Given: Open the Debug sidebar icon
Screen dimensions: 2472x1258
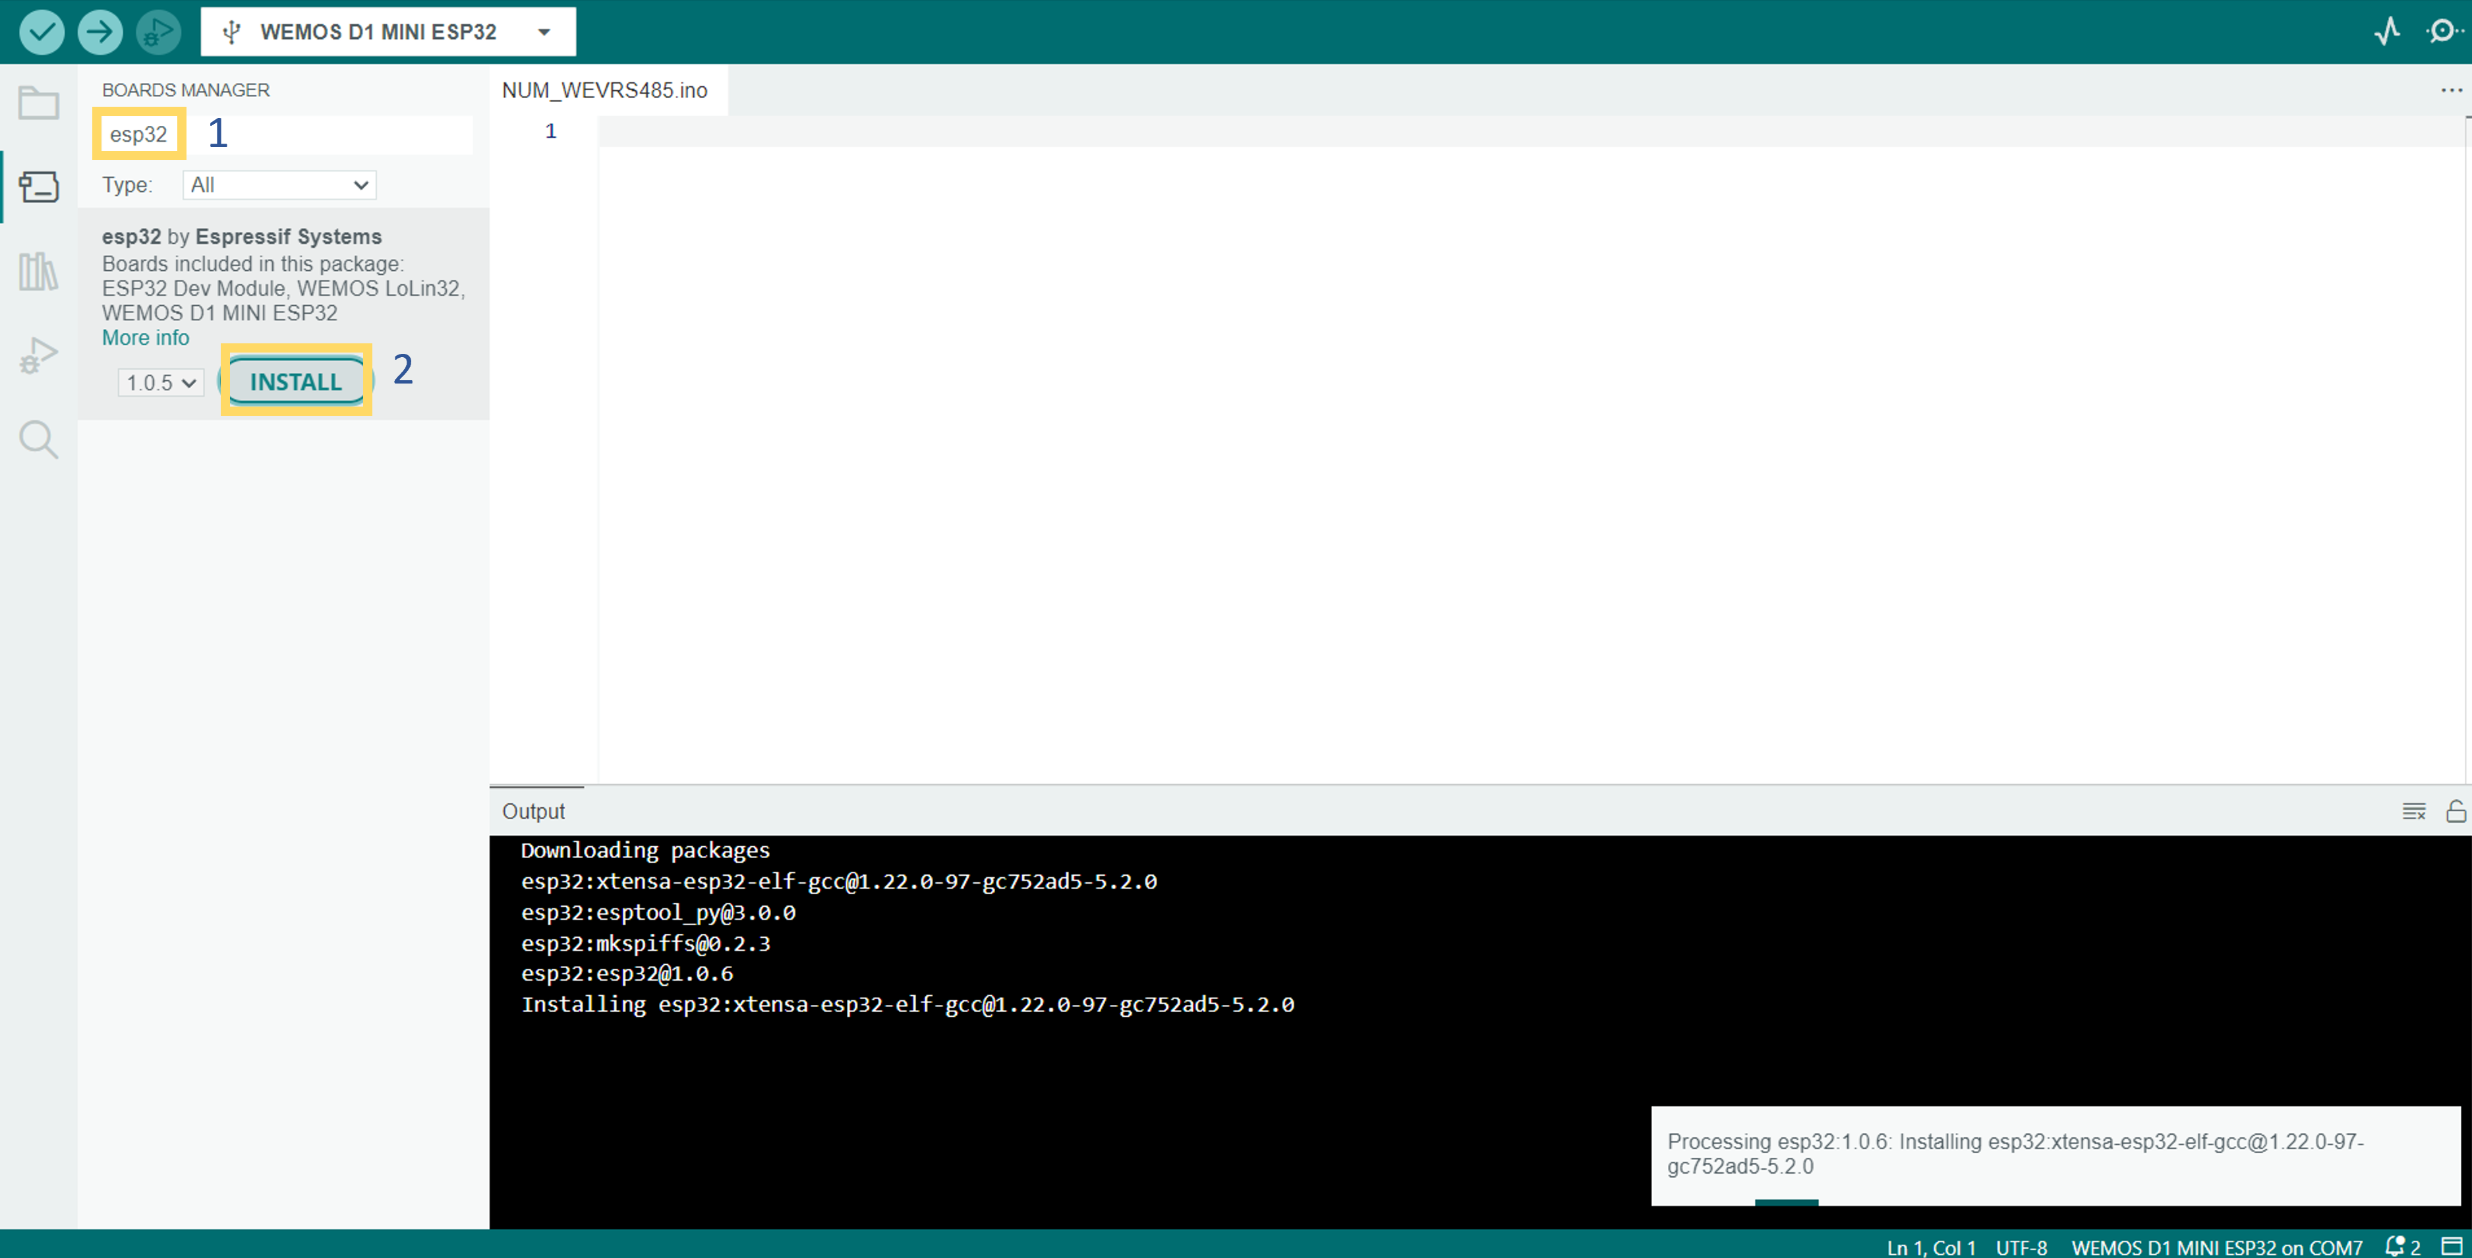Looking at the screenshot, I should (38, 355).
